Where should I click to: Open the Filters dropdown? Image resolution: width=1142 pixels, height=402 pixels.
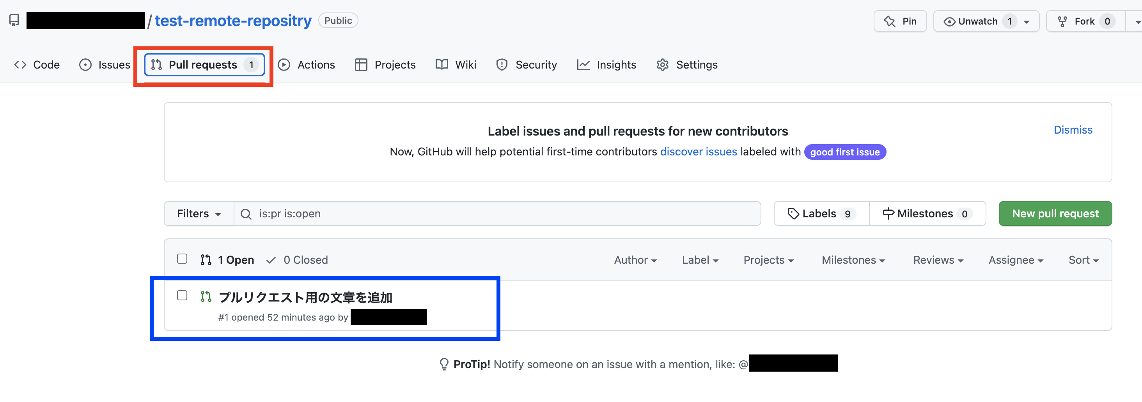coord(199,214)
